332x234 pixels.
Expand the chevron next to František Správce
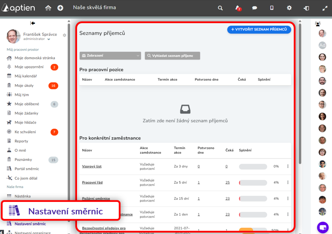coord(49,39)
